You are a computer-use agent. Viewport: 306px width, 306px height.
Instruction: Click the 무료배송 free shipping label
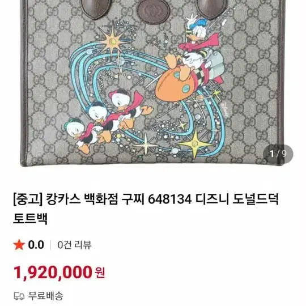[x=46, y=296]
